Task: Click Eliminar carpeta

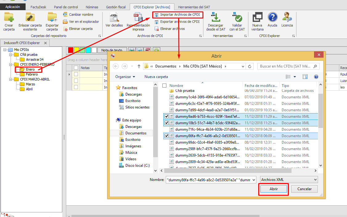Action: [x=78, y=29]
